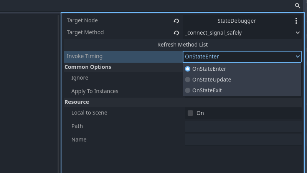Viewport: 307px width, 173px height.
Task: Click the StateDebugger node assignment
Action: (x=236, y=21)
